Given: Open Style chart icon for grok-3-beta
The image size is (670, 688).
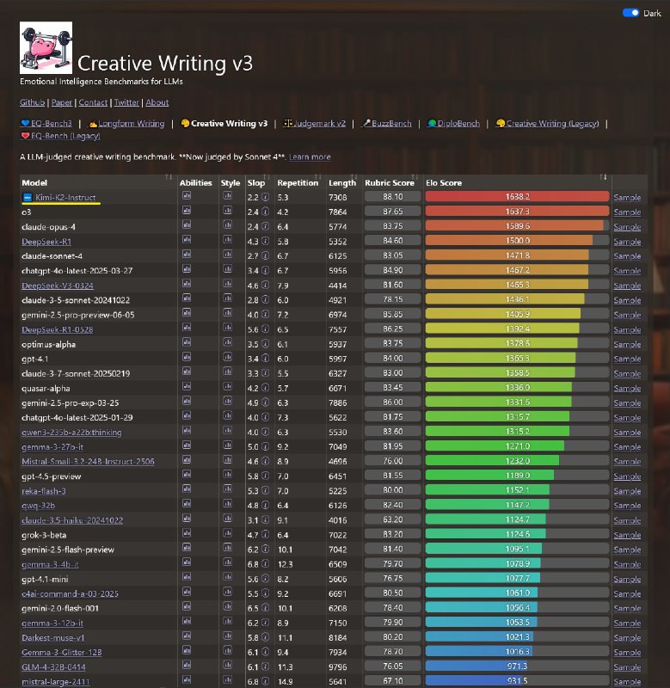Looking at the screenshot, I should 227,533.
